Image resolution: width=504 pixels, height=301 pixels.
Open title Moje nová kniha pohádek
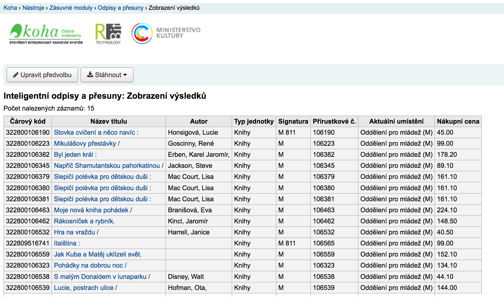[x=93, y=210]
